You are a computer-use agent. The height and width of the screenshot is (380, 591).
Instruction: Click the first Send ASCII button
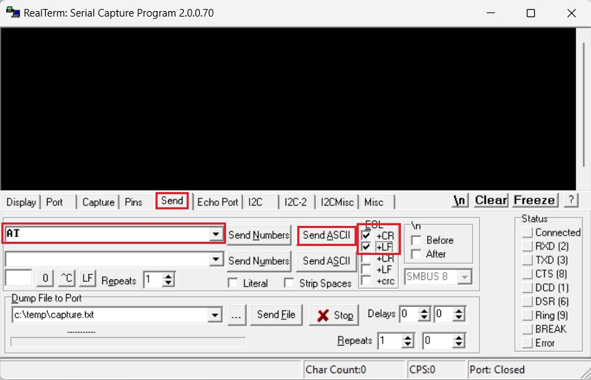[326, 235]
